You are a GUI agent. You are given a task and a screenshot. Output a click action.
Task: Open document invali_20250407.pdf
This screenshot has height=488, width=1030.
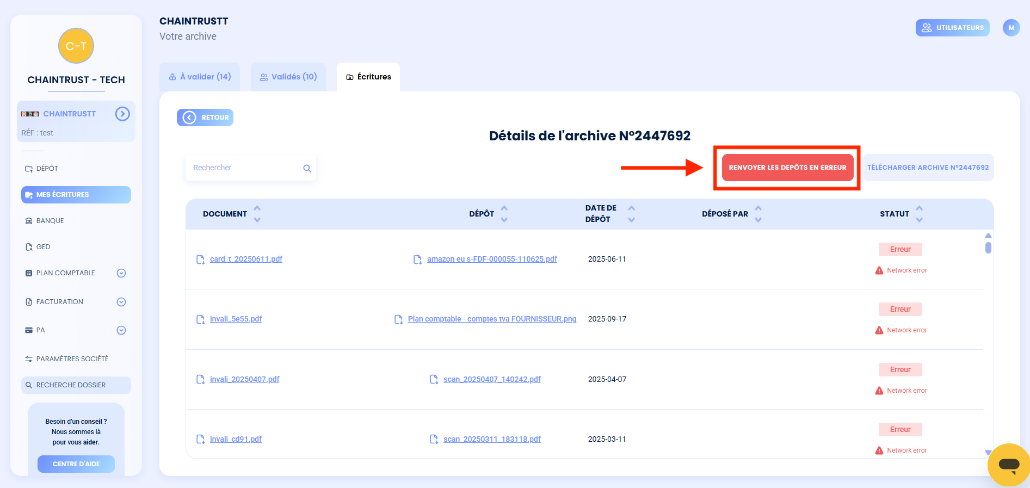(x=244, y=379)
